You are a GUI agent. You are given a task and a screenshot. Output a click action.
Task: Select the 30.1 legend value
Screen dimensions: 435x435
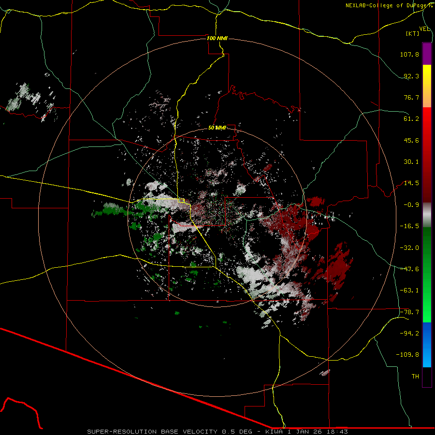411,162
